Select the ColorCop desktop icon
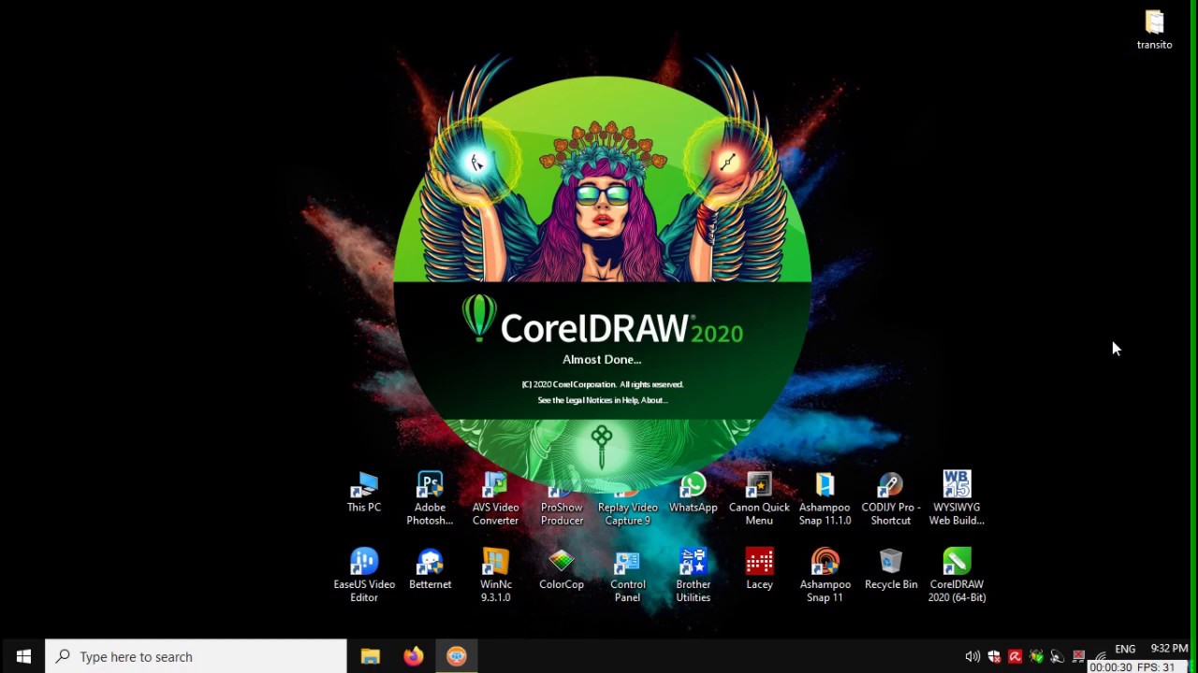This screenshot has width=1198, height=673. pyautogui.click(x=562, y=569)
